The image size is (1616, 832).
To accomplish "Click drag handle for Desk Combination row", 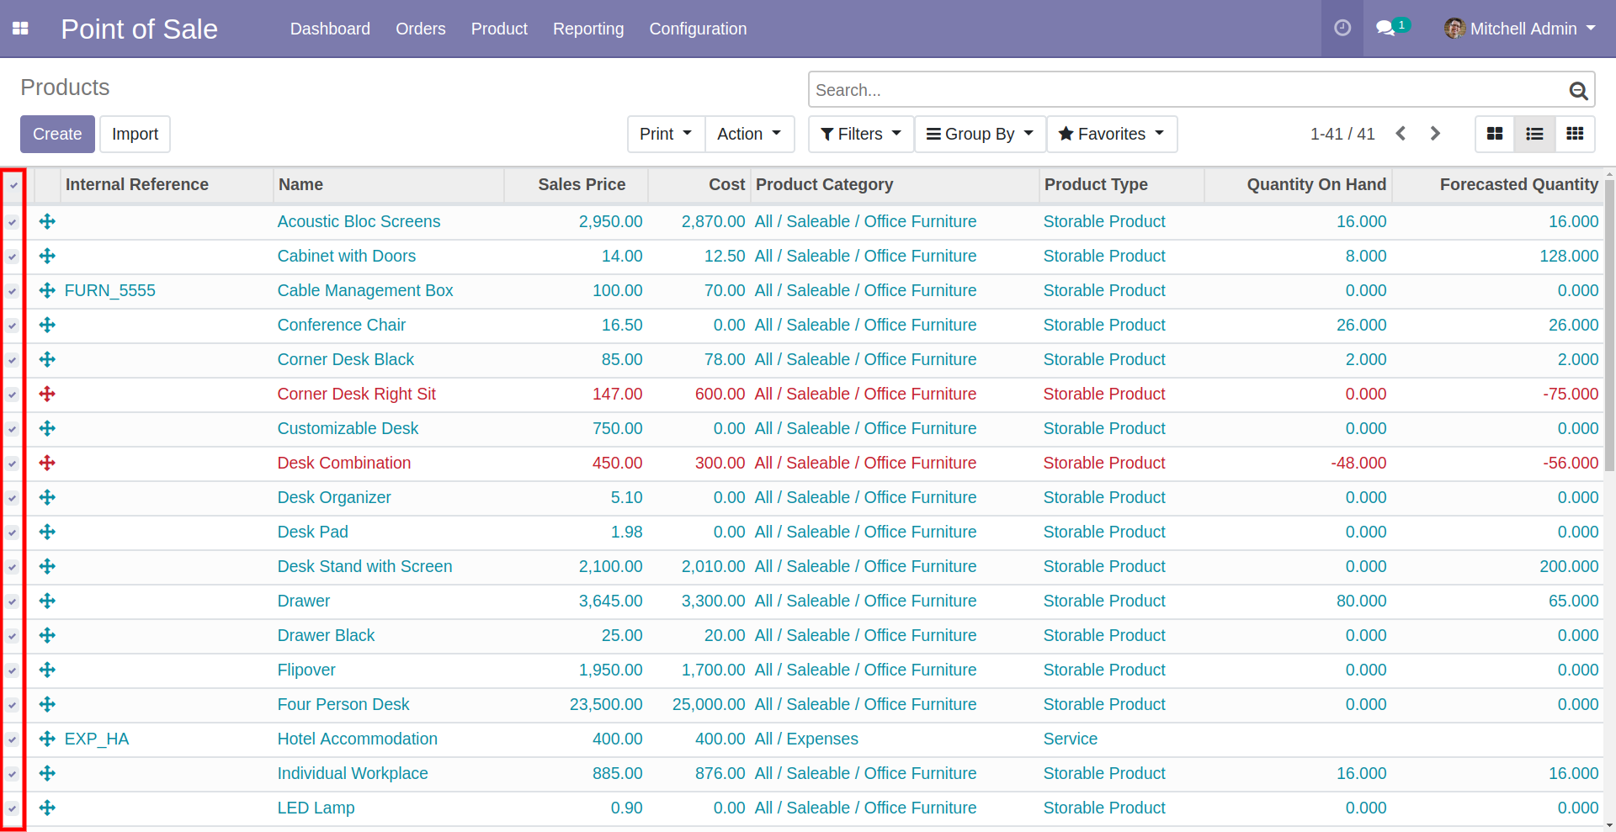I will point(47,463).
